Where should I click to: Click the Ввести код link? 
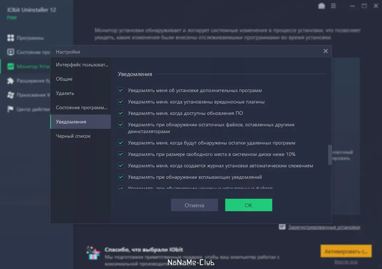346,262
